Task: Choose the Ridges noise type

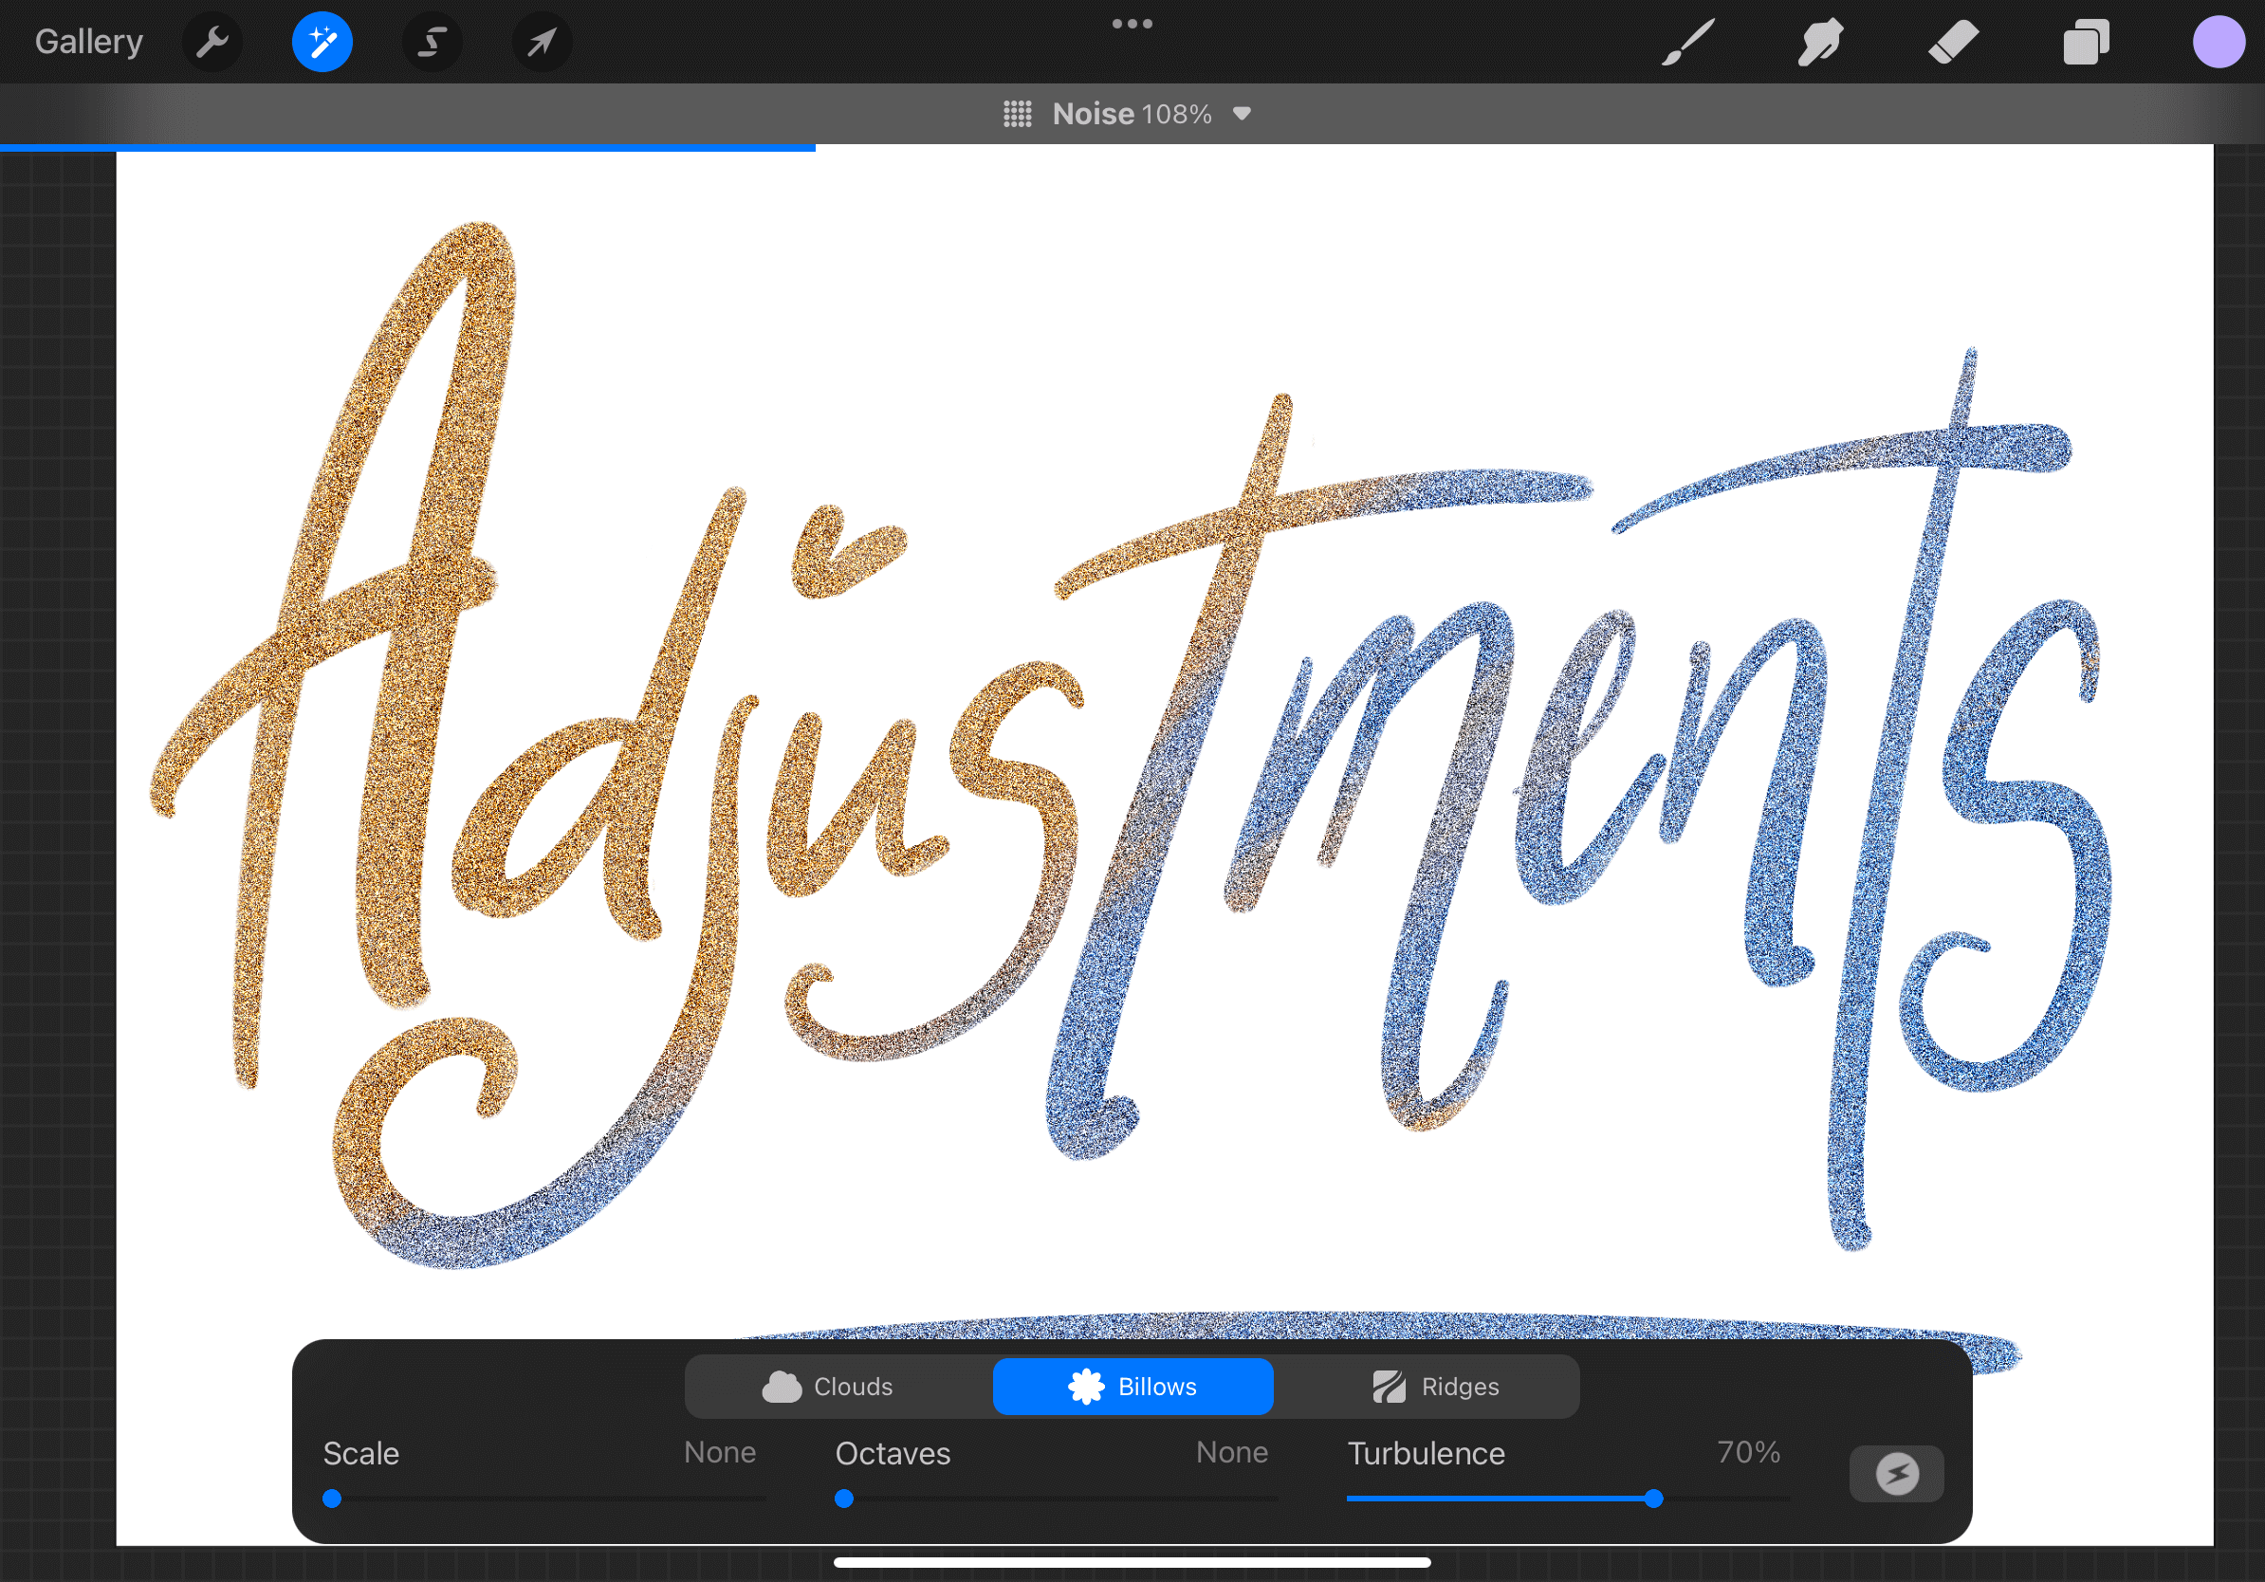Action: (1434, 1387)
